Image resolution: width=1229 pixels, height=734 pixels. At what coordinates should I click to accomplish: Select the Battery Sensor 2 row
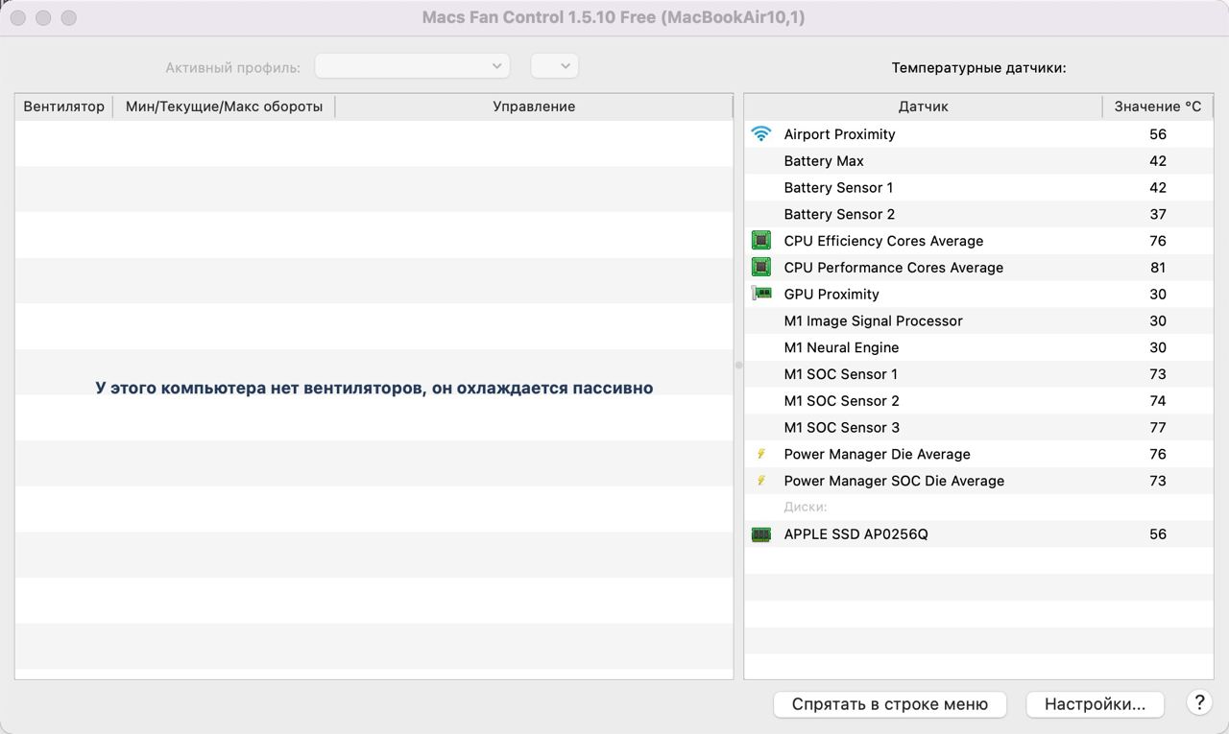[978, 214]
